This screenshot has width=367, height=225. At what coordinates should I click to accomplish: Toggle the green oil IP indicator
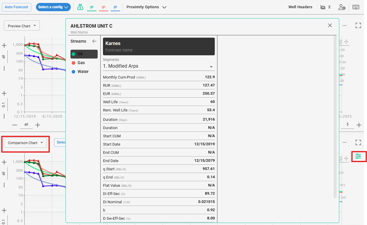[x=92, y=7]
